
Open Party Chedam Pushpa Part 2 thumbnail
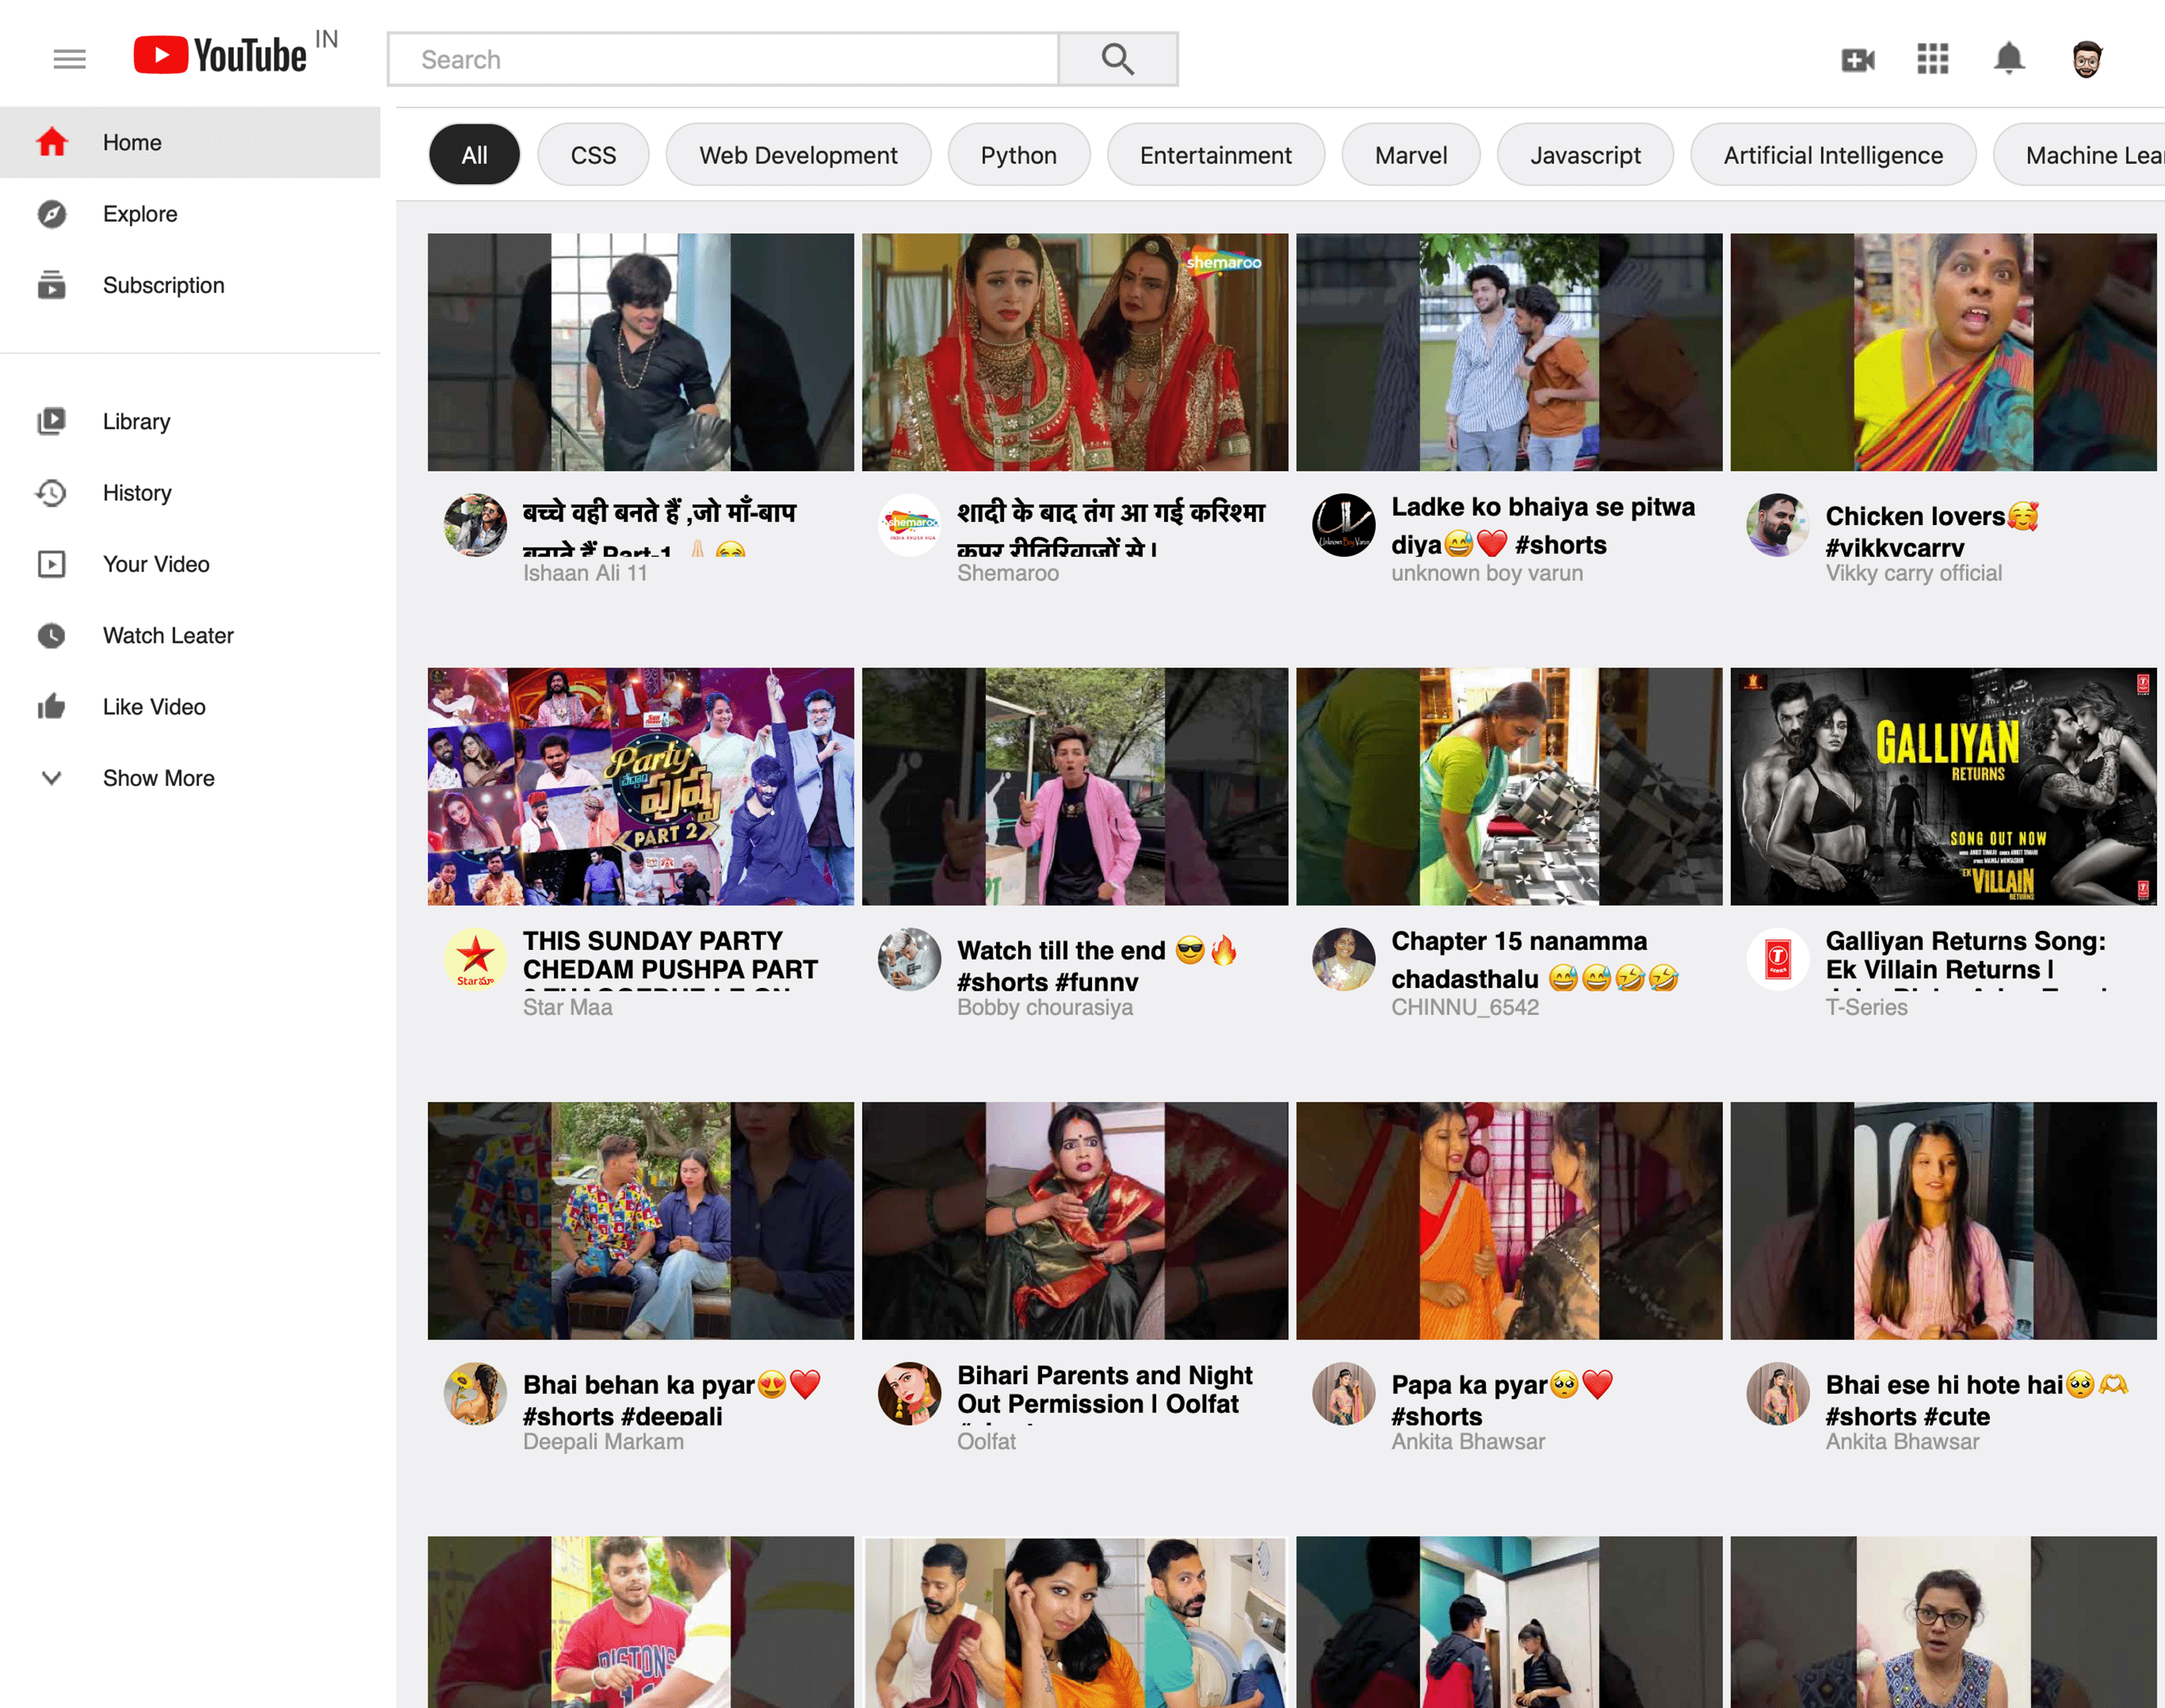(641, 786)
